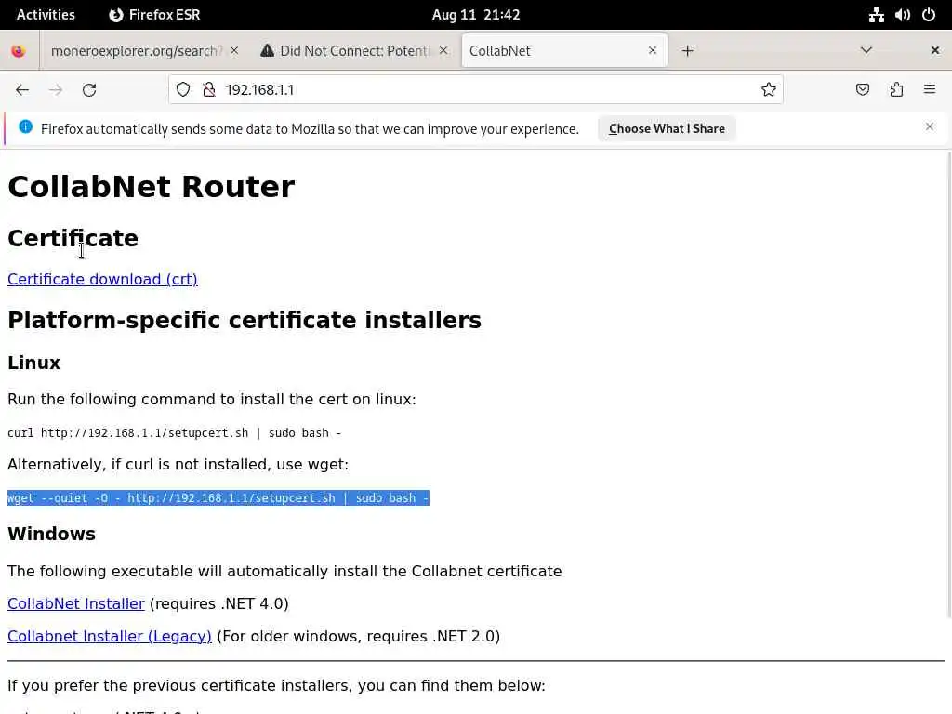Click the Windows subheading
The height and width of the screenshot is (714, 952).
click(52, 534)
